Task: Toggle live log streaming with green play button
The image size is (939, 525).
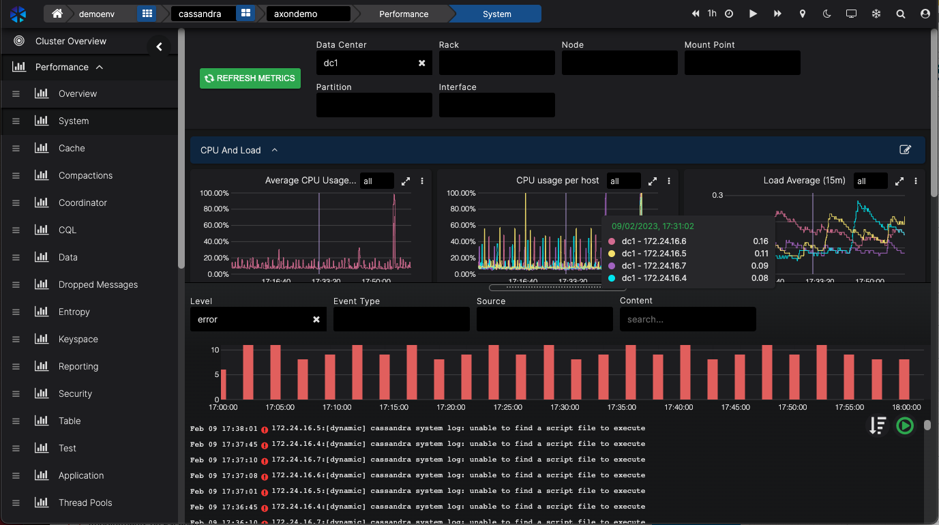Action: pos(905,425)
